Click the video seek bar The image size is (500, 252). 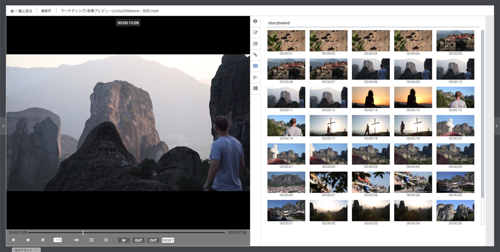pos(126,233)
